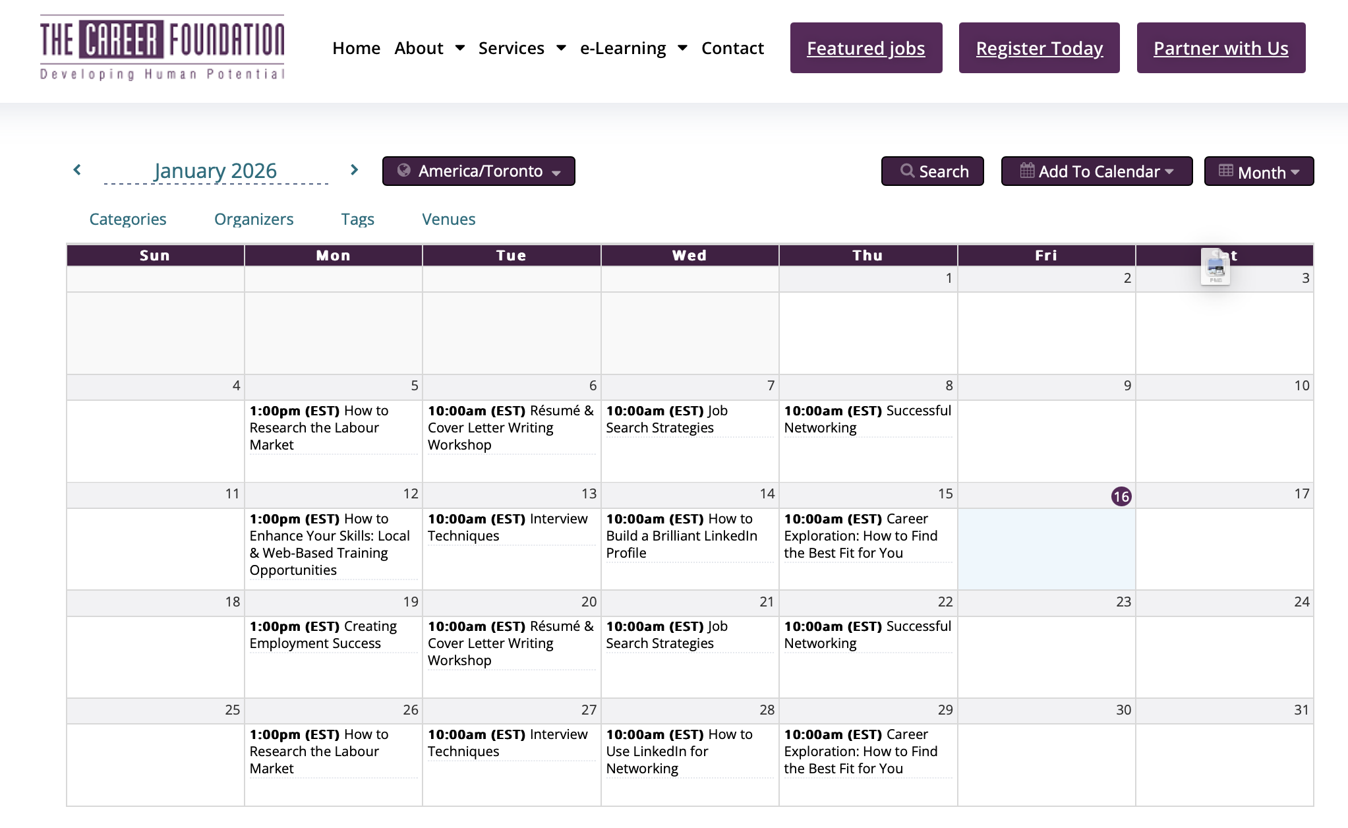The image size is (1348, 828).
Task: Click the floating PNG file icon
Action: click(x=1215, y=267)
